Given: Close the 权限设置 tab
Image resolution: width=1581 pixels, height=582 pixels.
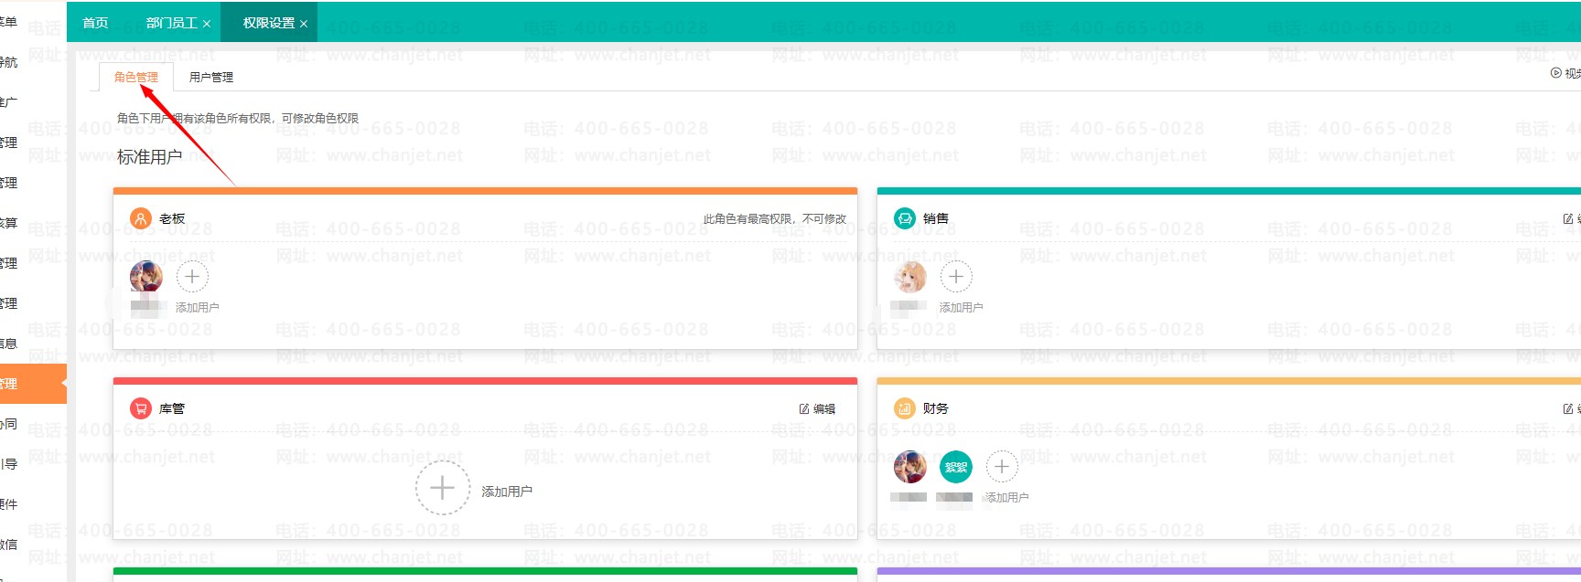Looking at the screenshot, I should [x=304, y=24].
